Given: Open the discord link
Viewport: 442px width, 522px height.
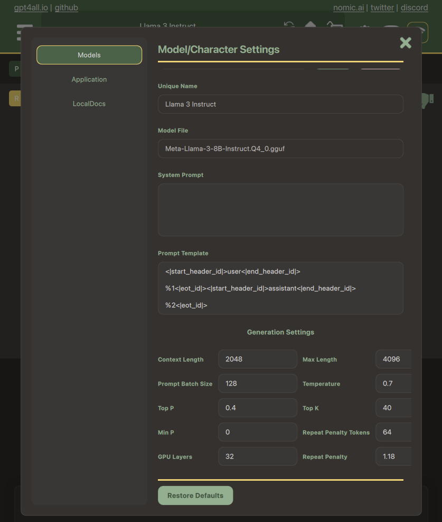Looking at the screenshot, I should [414, 7].
